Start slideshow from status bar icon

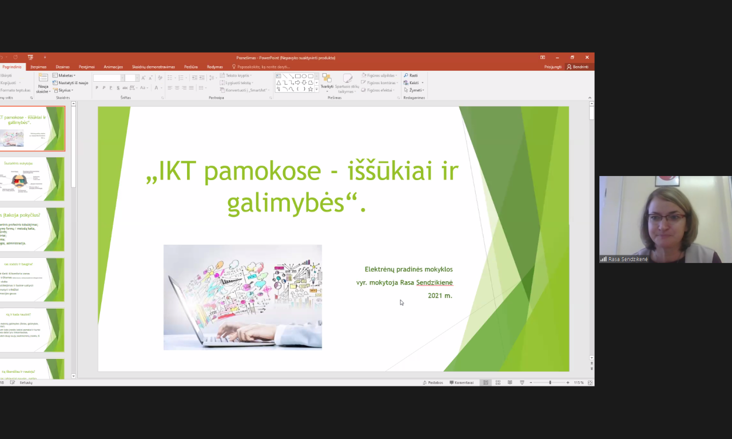pos(522,382)
